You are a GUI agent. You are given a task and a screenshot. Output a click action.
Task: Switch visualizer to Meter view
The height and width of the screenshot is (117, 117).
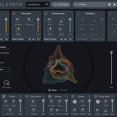coord(53,90)
